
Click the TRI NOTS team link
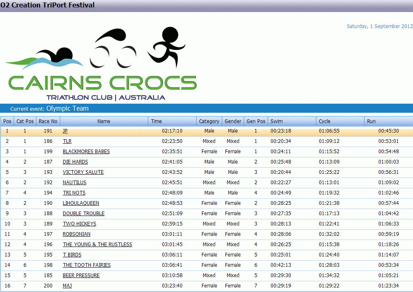(x=74, y=193)
